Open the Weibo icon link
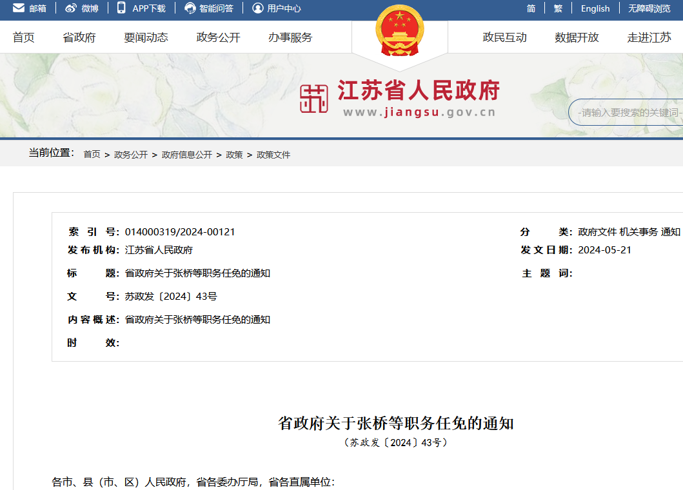Screen dimensions: 683x490 (71, 8)
